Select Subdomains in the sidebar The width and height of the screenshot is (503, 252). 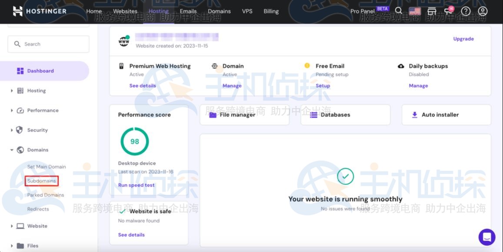click(41, 181)
